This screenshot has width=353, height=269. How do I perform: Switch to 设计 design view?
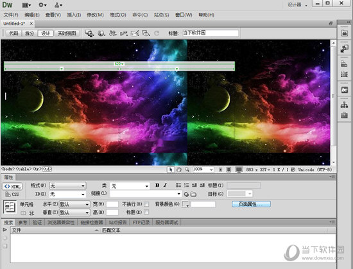[46, 33]
